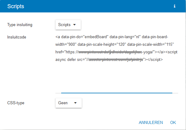The image size is (186, 130).
Task: Click the data-pin-lang attribute text
Action: (122, 37)
